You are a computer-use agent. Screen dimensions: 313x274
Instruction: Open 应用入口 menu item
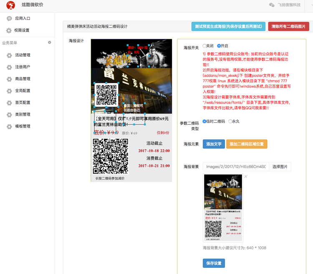23,18
